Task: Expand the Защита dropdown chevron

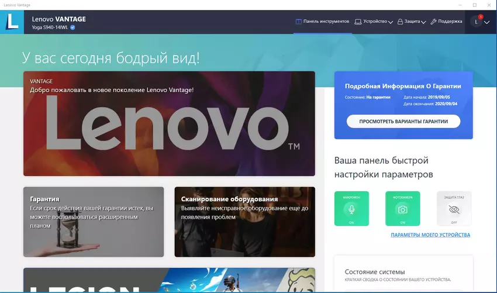Action: (x=423, y=23)
